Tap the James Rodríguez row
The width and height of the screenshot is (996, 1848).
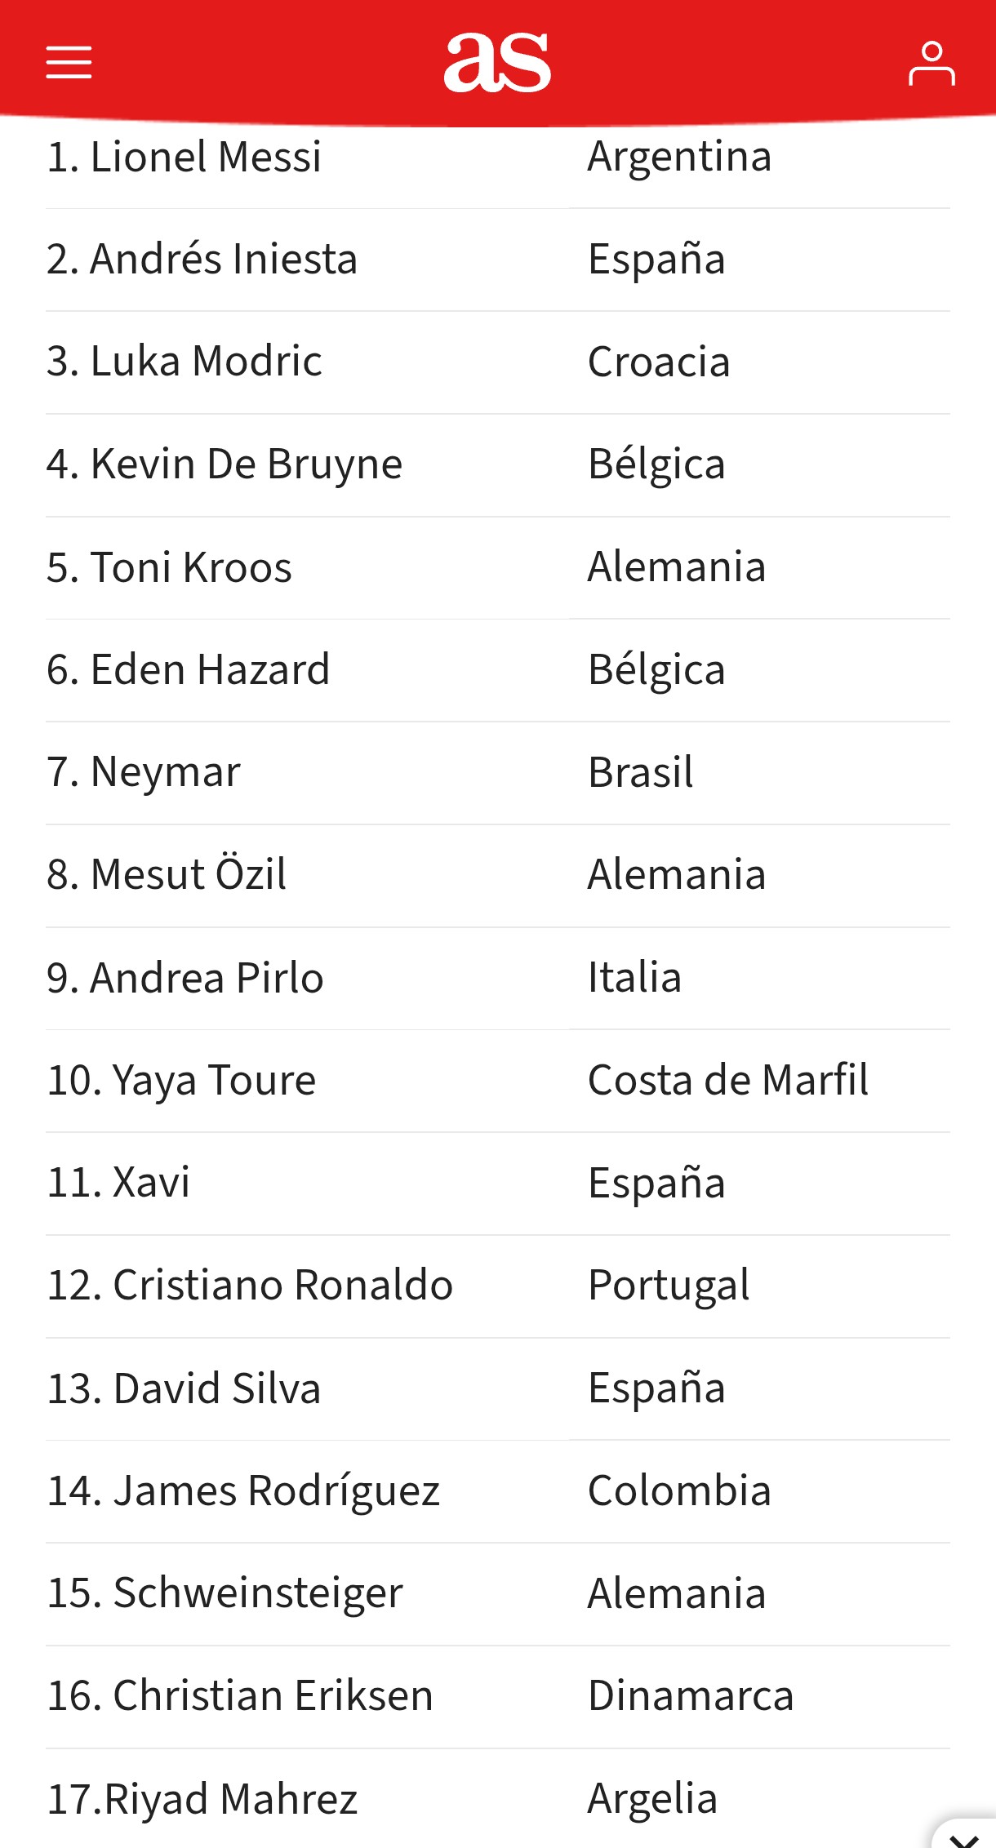(498, 1492)
